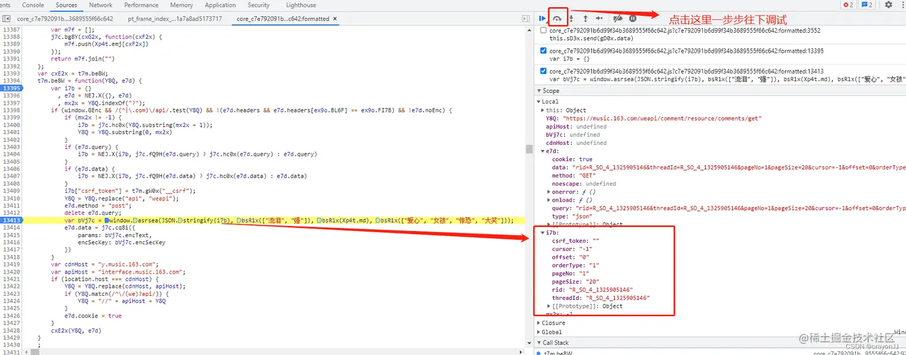Set breakpoint on line number 13410
Image resolution: width=906 pixels, height=355 pixels.
(11, 198)
